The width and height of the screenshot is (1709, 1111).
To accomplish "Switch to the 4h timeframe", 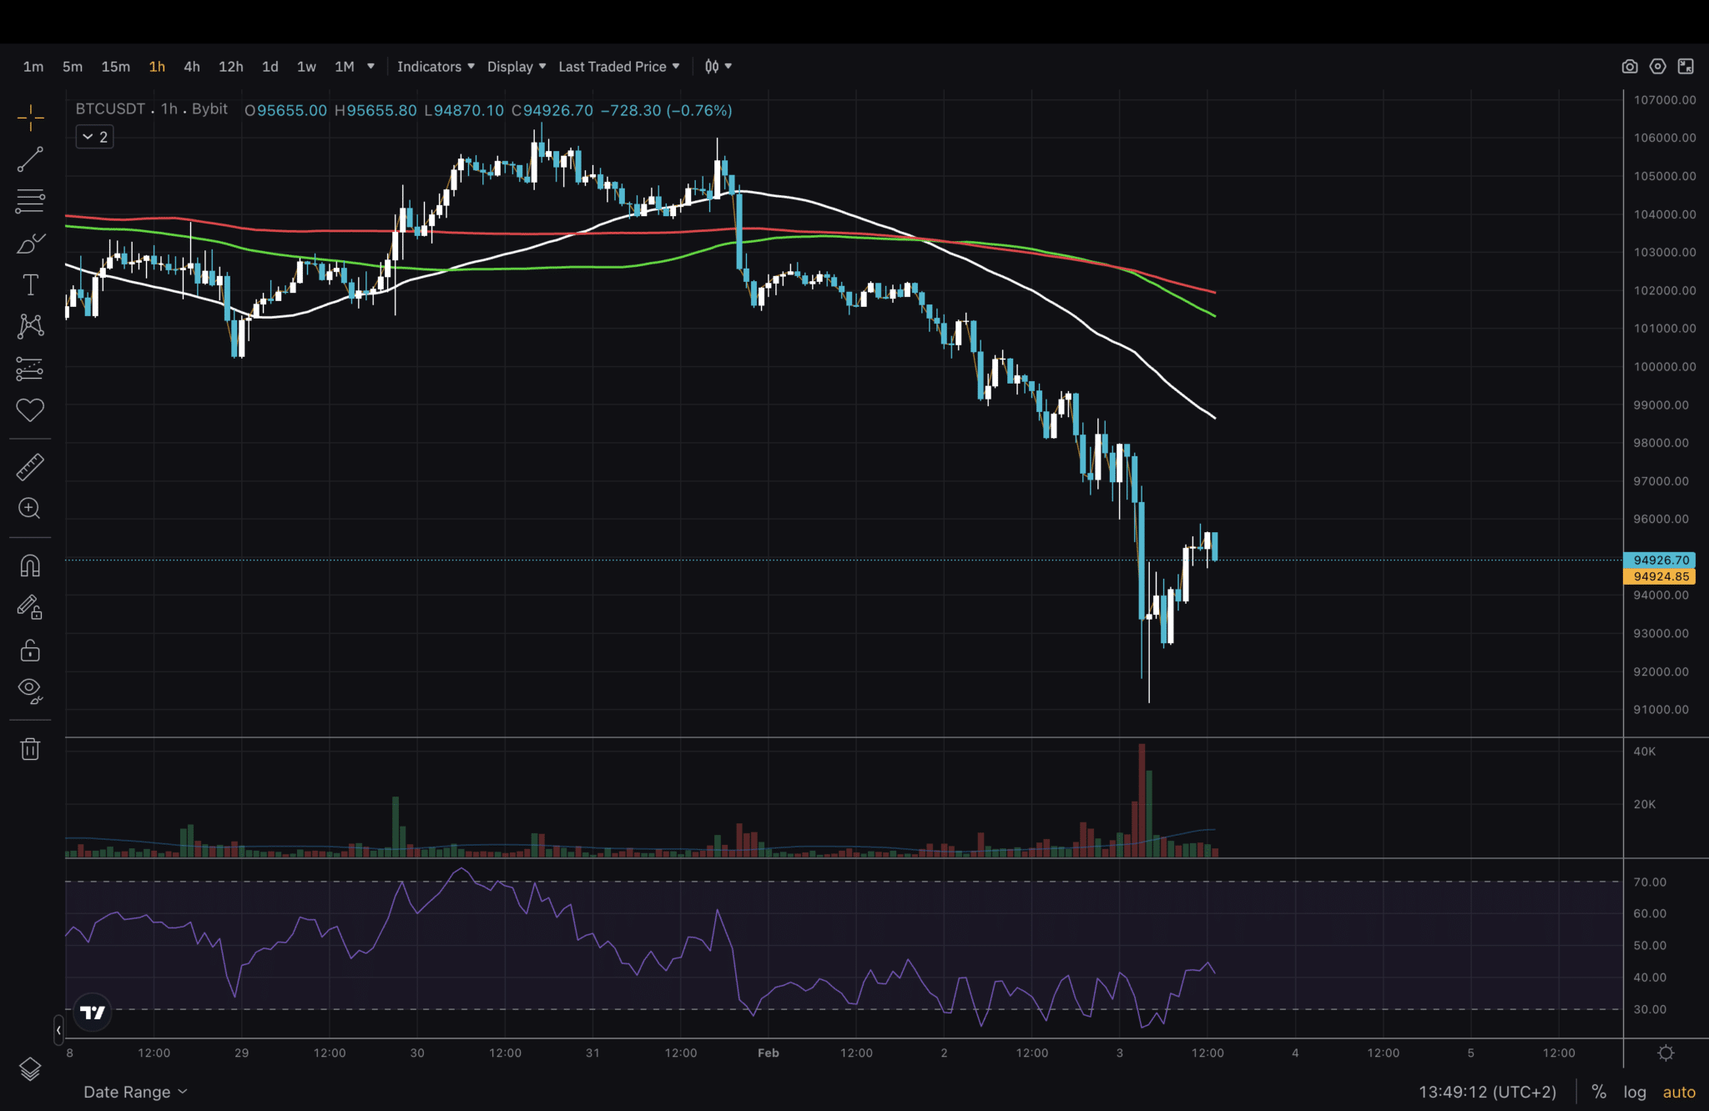I will 191,67.
